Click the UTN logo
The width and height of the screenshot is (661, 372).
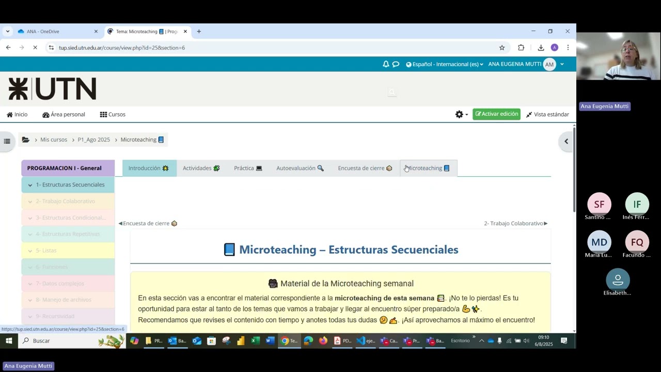click(52, 89)
